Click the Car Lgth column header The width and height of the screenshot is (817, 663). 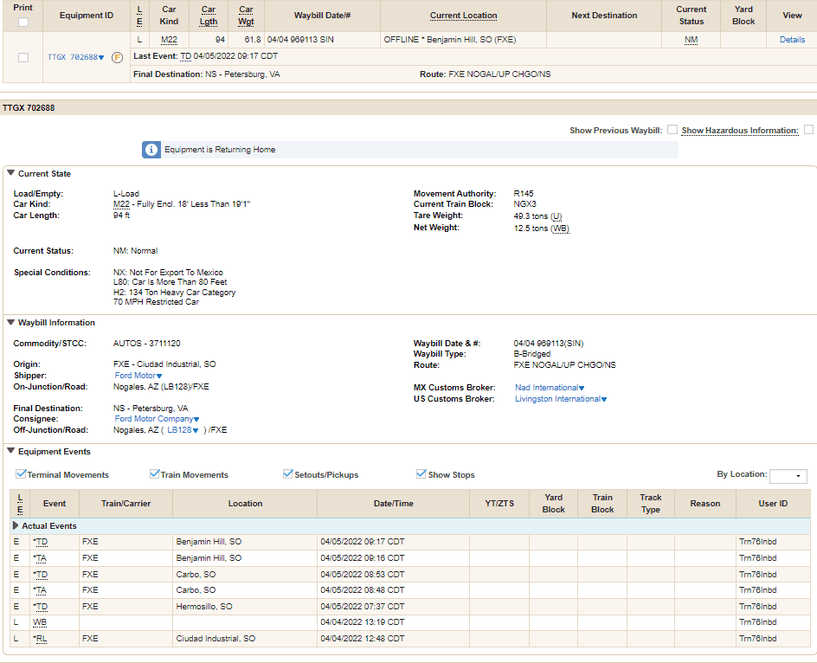click(209, 16)
